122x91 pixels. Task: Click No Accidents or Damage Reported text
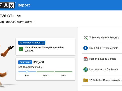(44, 49)
